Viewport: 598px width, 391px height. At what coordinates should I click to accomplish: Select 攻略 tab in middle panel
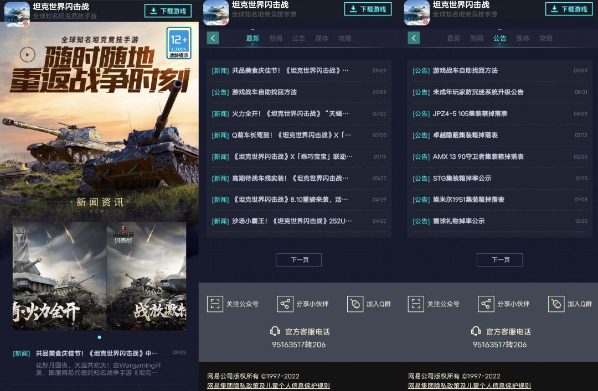[x=345, y=39]
